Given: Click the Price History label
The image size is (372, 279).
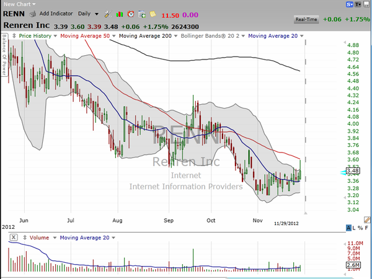Looking at the screenshot, I should click(35, 36).
